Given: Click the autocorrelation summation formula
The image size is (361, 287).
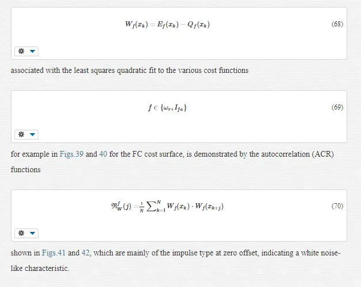Looking at the screenshot, I should click(167, 206).
